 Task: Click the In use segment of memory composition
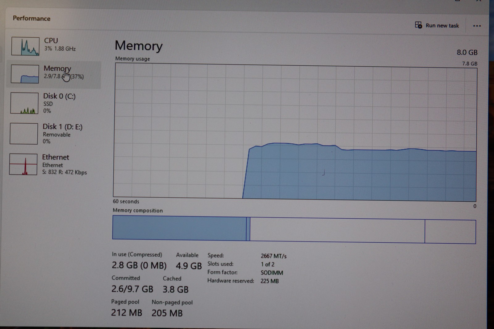179,228
